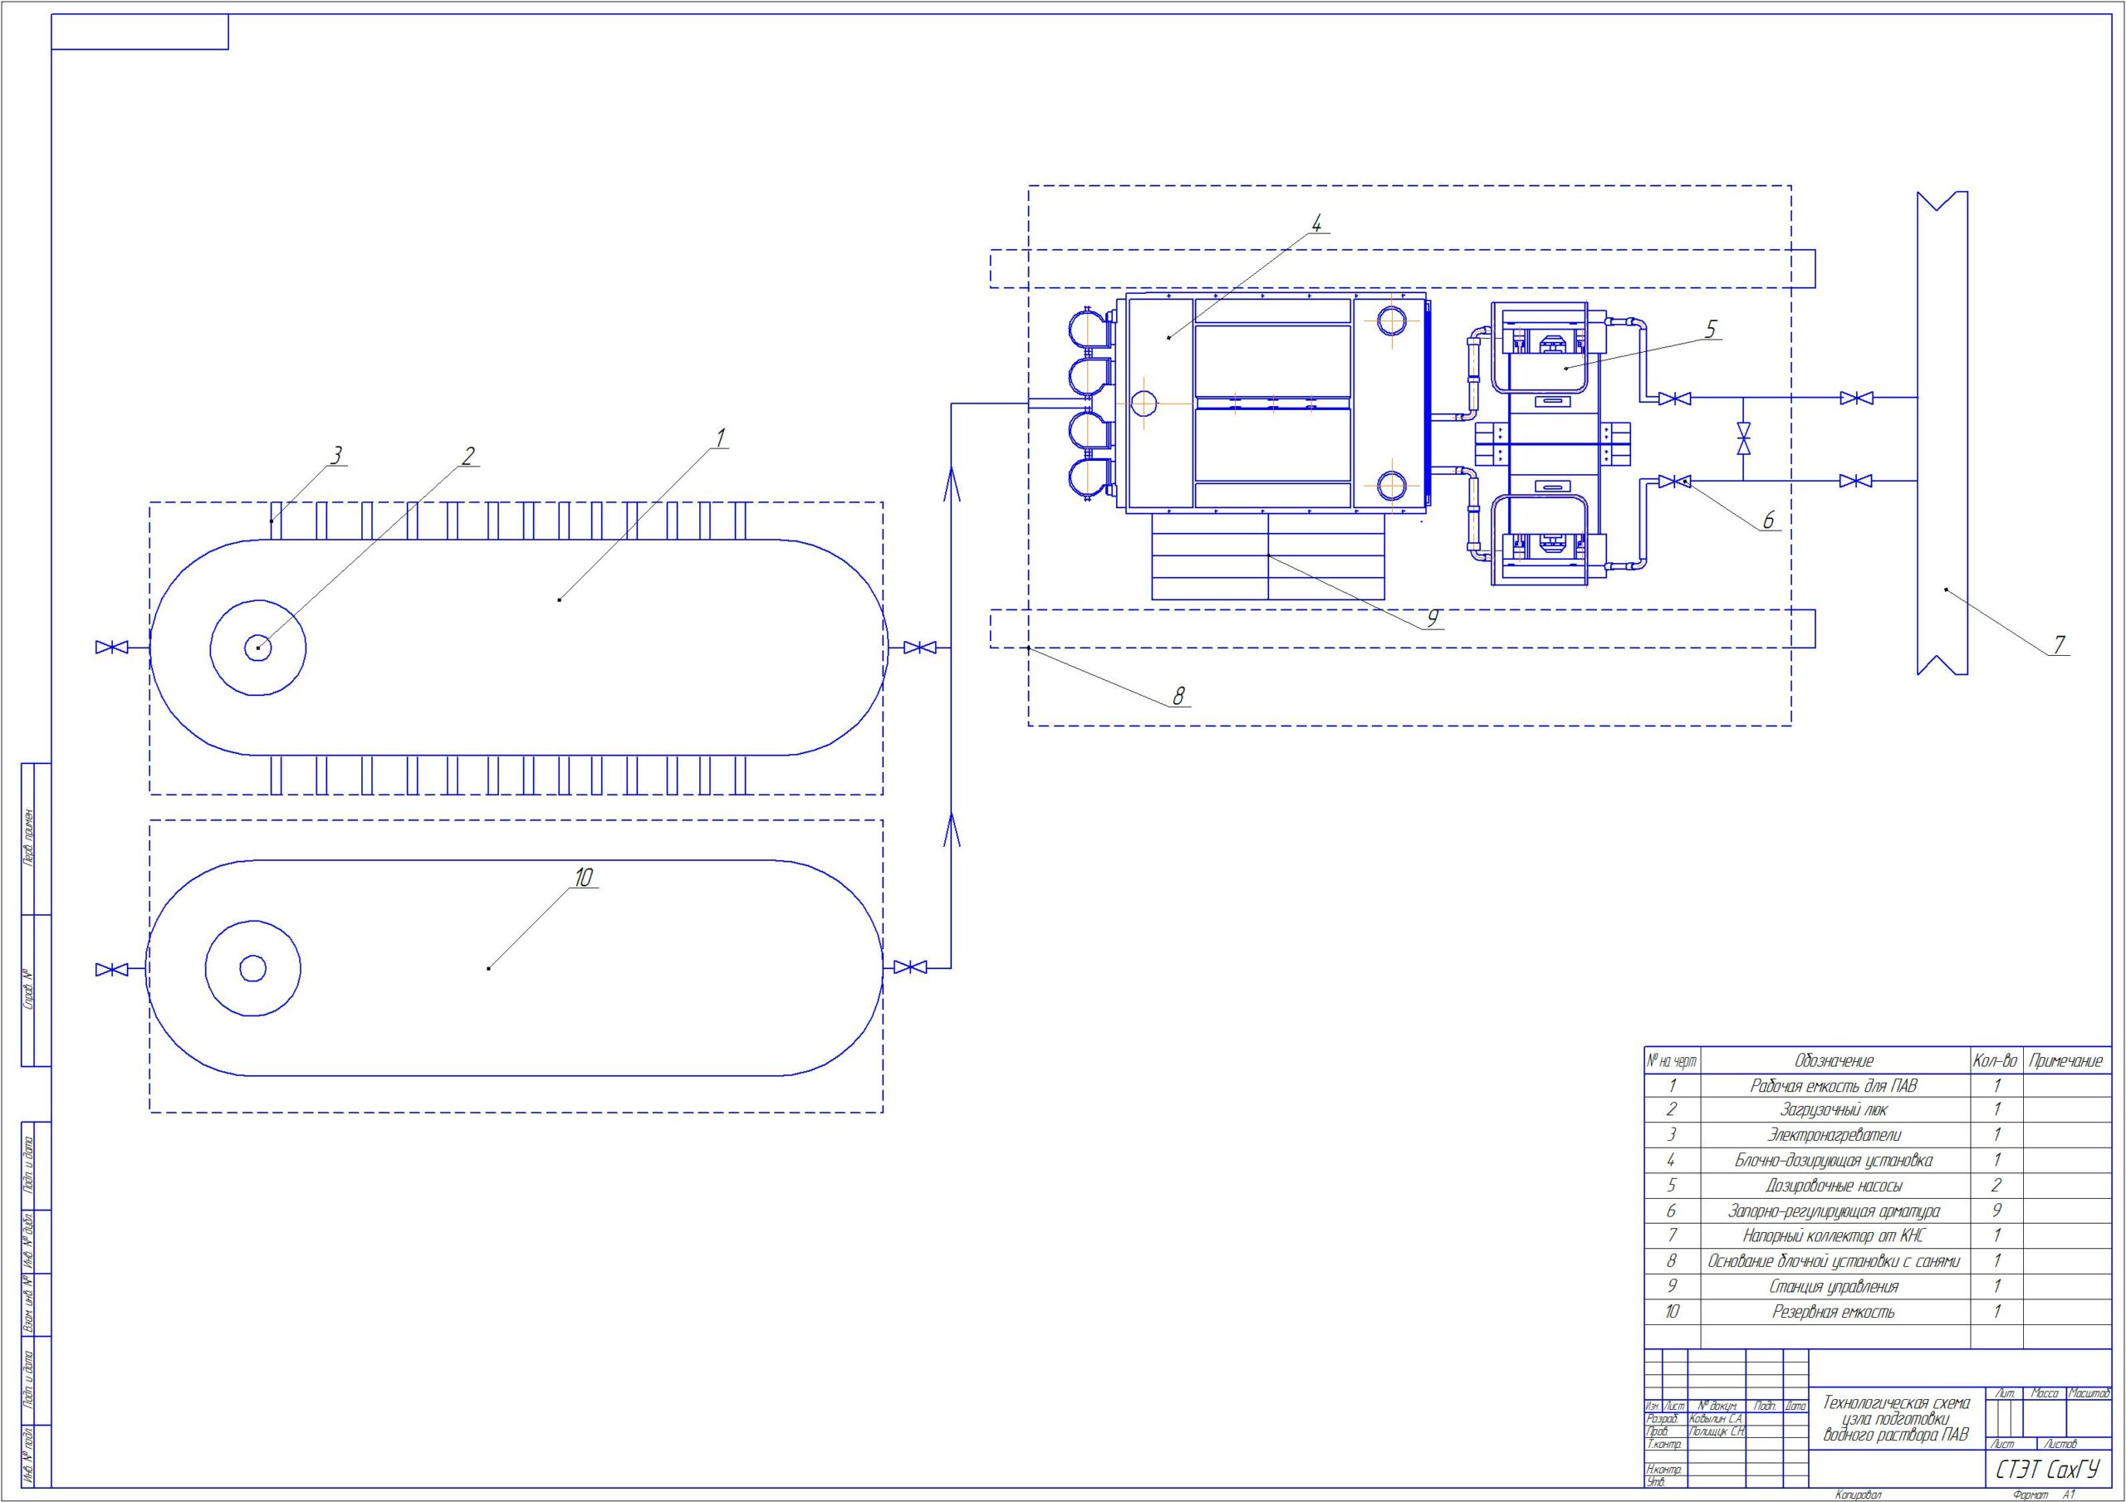
Task: Click the 'Обозначение' column header
Action: tap(1835, 1061)
